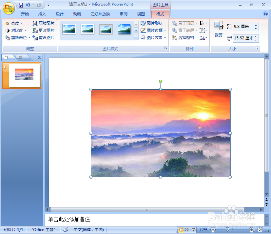This screenshot has height=234, width=271.
Task: Click the 中文(简体，中国) language indicator
Action: point(89,230)
